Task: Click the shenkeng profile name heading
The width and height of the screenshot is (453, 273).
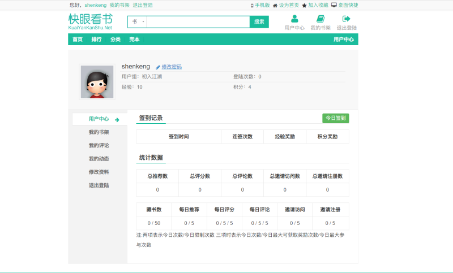Action: pos(136,67)
